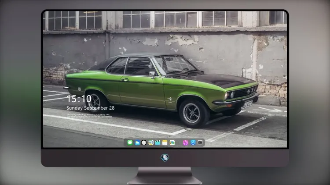Open the app between the Clock and clapperboard icons
330x185 pixels.
pos(151,143)
